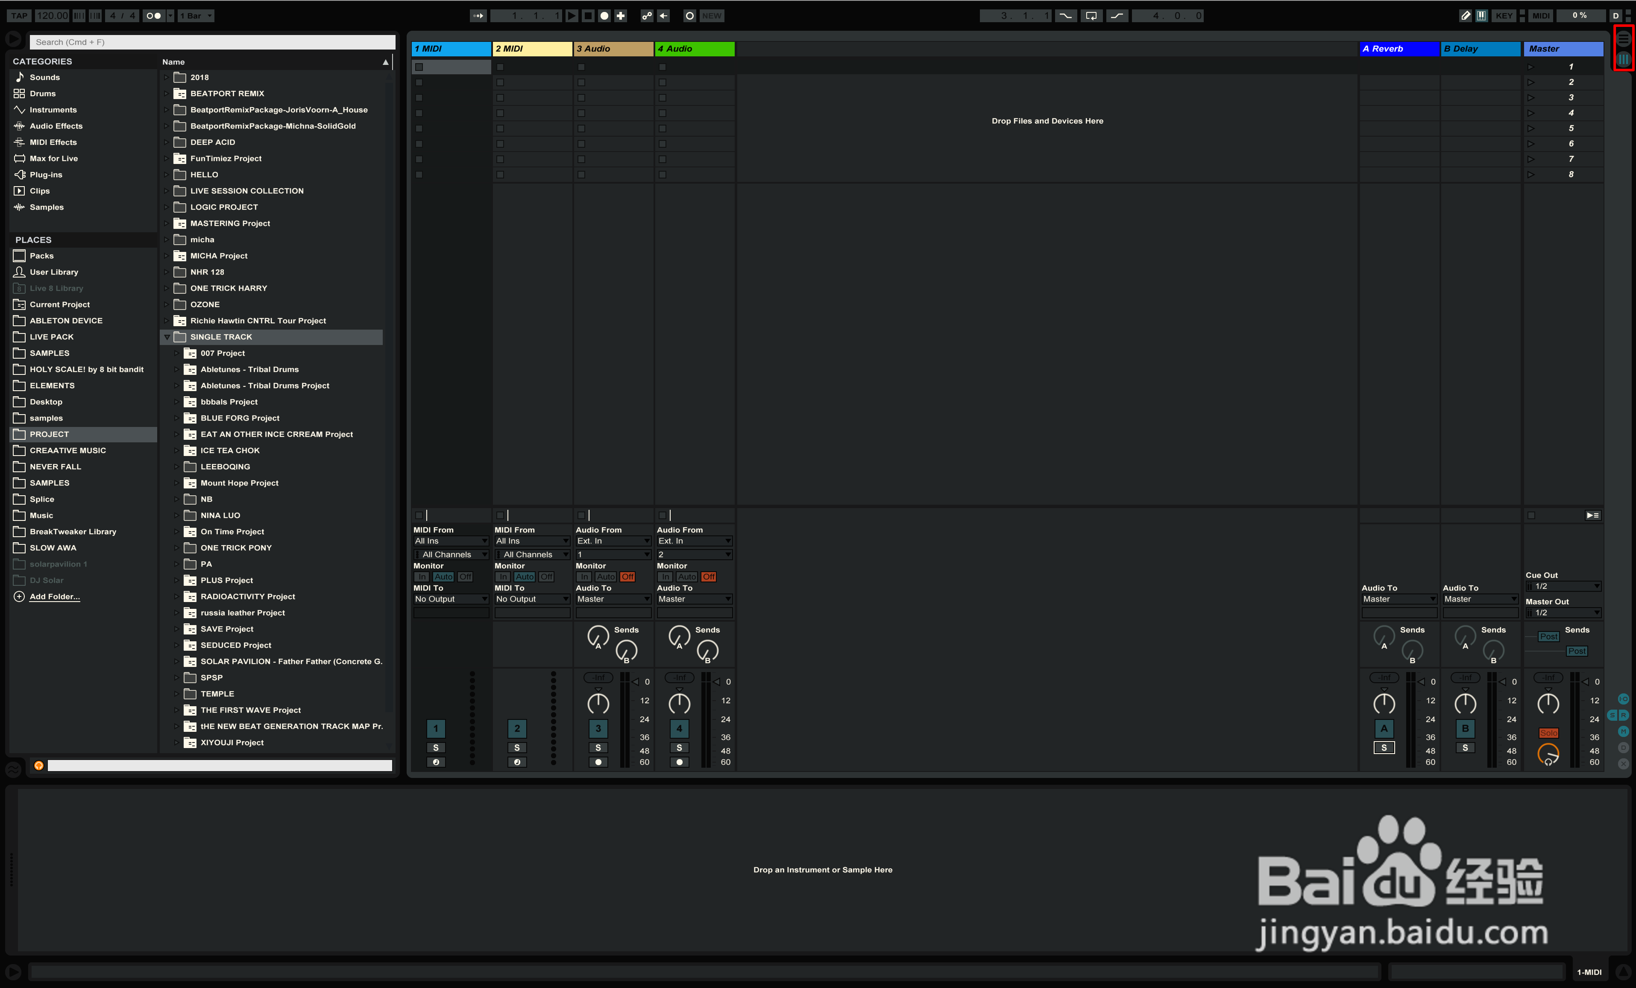Viewport: 1636px width, 988px height.
Task: Adjust Master cue volume knob
Action: [x=1548, y=754]
